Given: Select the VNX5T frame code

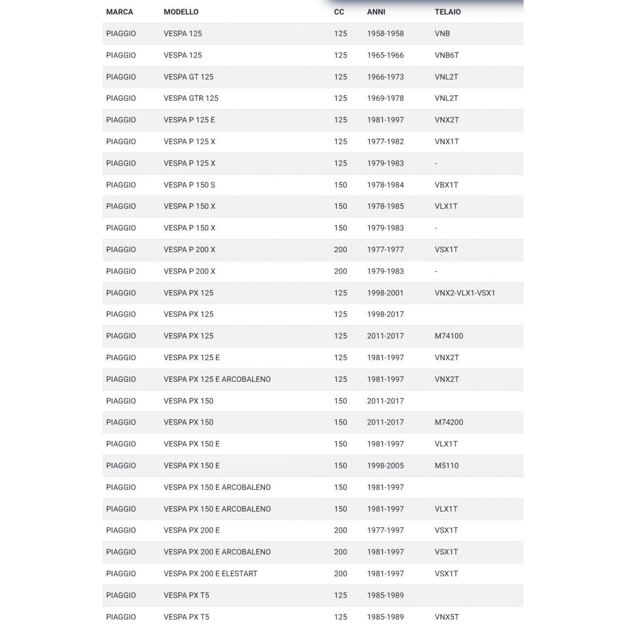Looking at the screenshot, I should [x=447, y=617].
